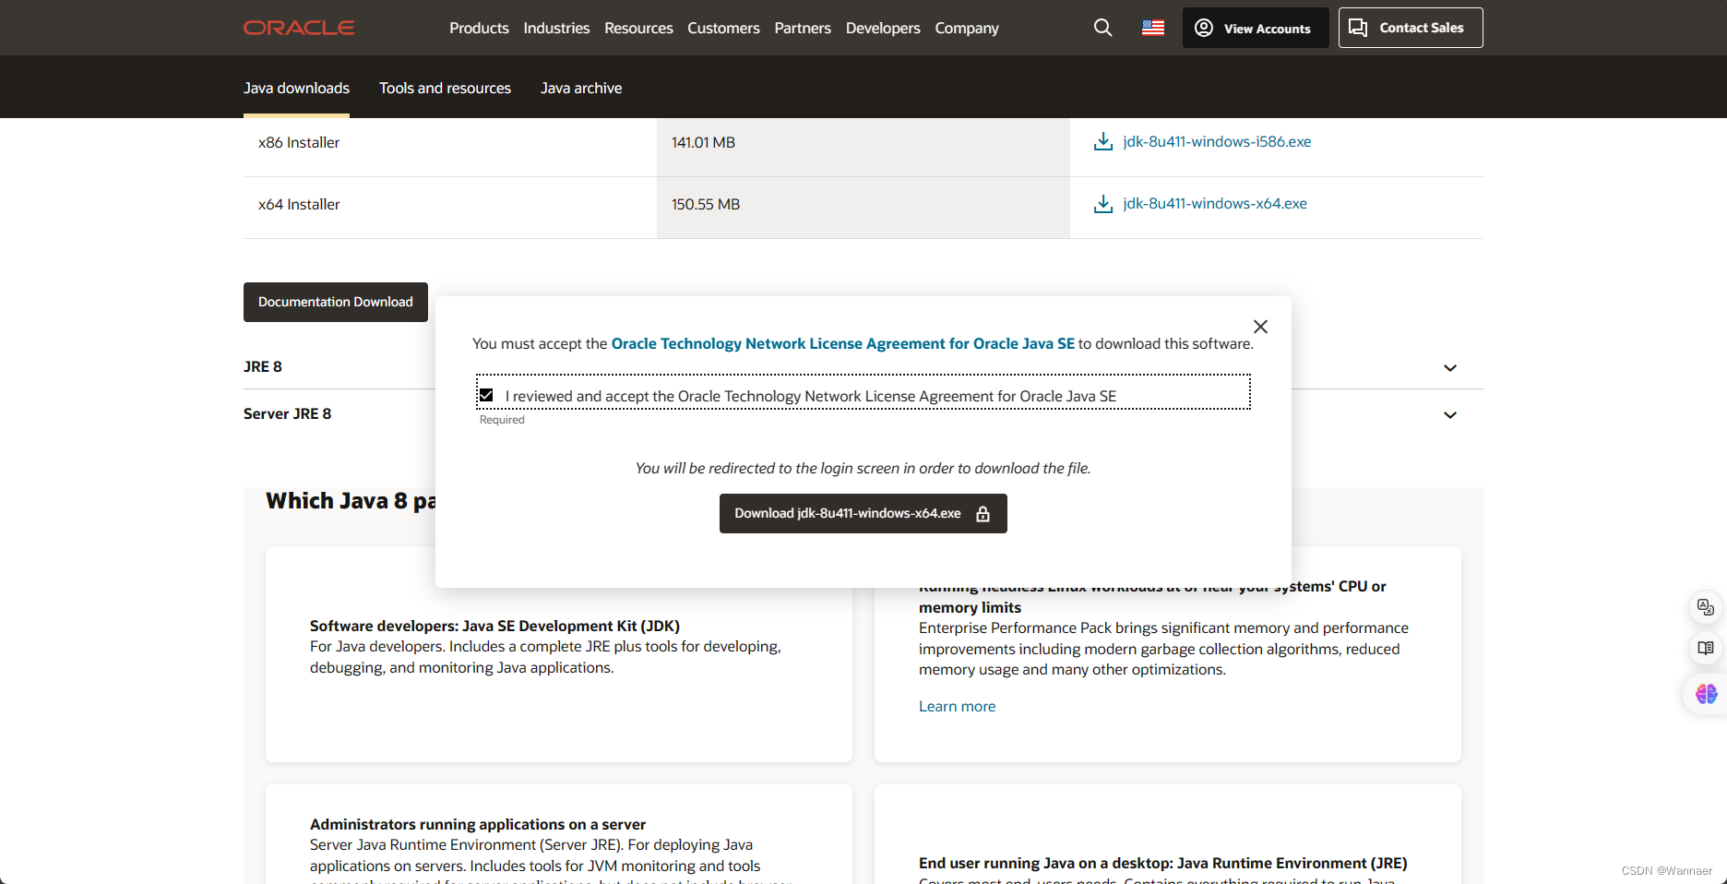
Task: Switch to the Java downloads tab
Action: tap(296, 88)
